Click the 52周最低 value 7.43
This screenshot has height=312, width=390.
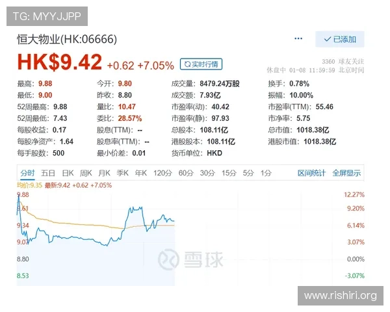(60, 118)
